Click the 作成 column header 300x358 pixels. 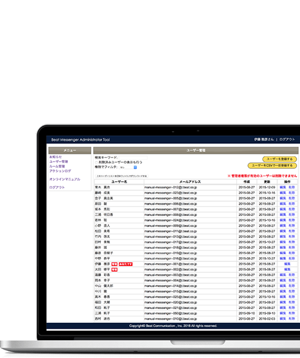246,182
